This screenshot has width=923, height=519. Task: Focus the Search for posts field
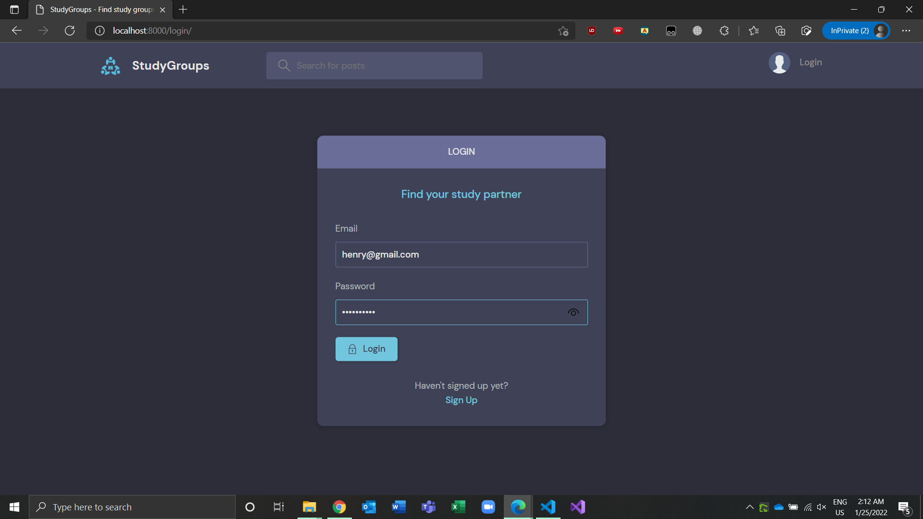click(375, 66)
